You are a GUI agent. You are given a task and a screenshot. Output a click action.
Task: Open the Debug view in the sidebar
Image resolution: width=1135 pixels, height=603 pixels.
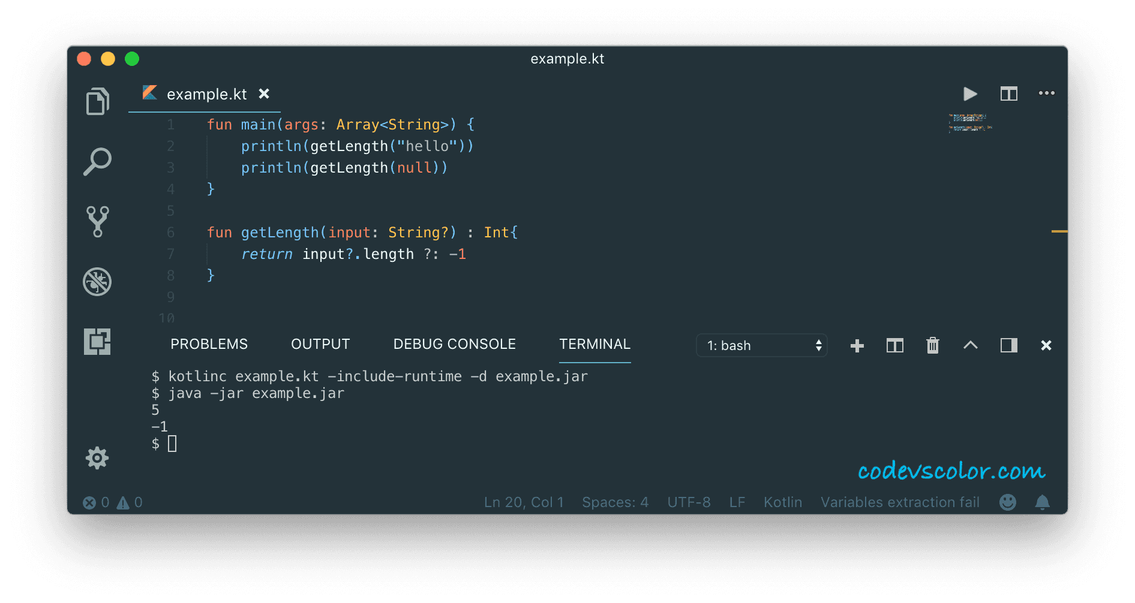(97, 282)
